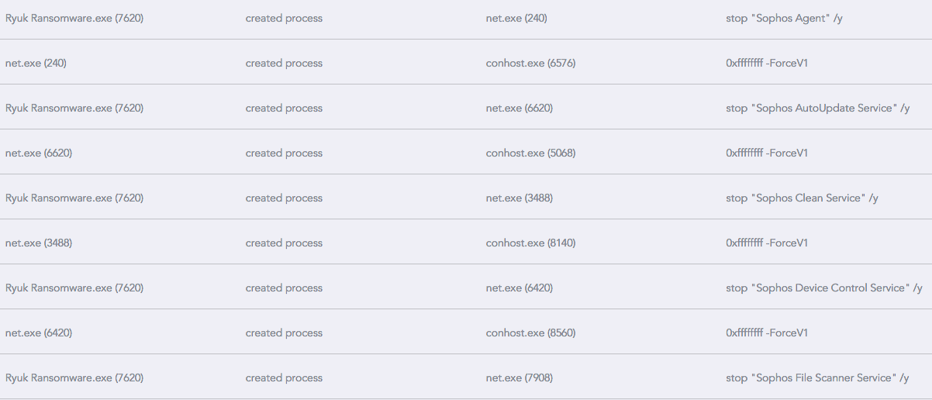Click the ForceV1 argument beside conhost.exe (6576)
This screenshot has height=400, width=932.
(787, 63)
